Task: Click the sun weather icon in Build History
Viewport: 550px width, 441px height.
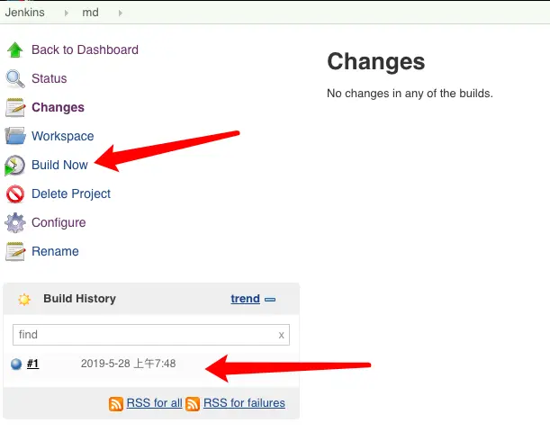Action: tap(24, 300)
